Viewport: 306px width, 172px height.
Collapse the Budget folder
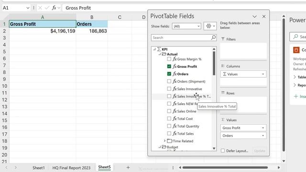point(159,147)
